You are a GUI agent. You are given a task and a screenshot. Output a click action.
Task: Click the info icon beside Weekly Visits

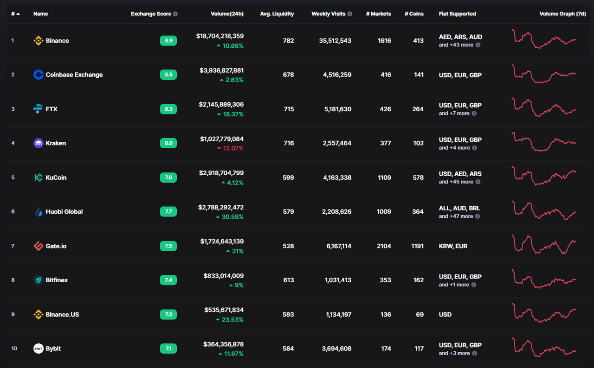tap(349, 14)
